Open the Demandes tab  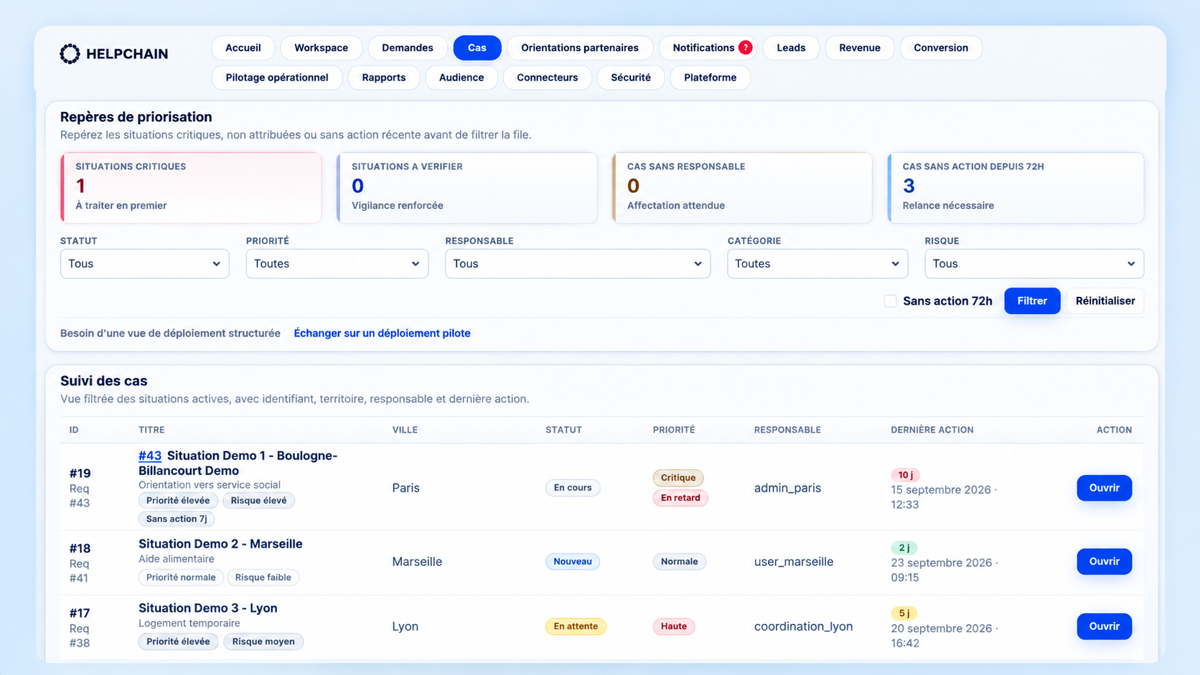tap(408, 48)
